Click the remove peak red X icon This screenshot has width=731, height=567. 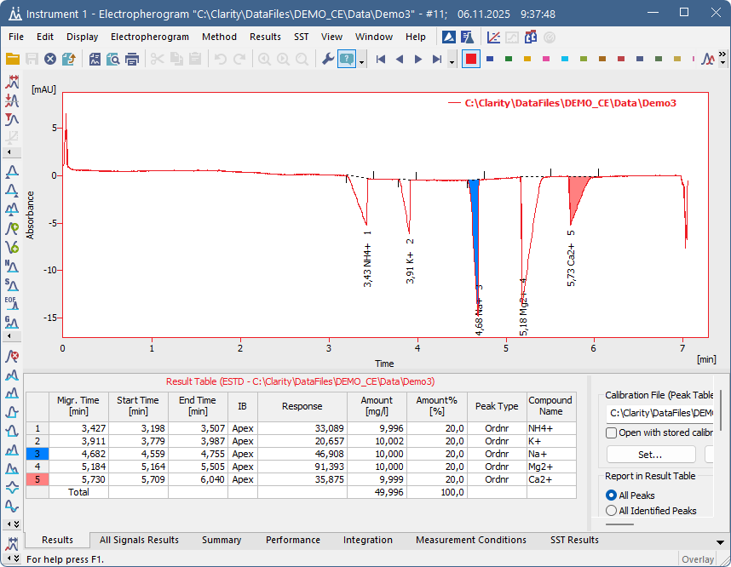coord(12,356)
